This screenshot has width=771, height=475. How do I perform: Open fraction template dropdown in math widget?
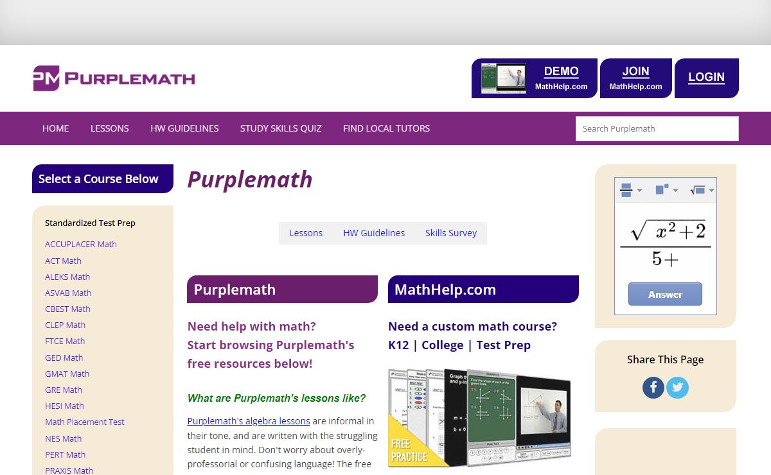pos(631,190)
